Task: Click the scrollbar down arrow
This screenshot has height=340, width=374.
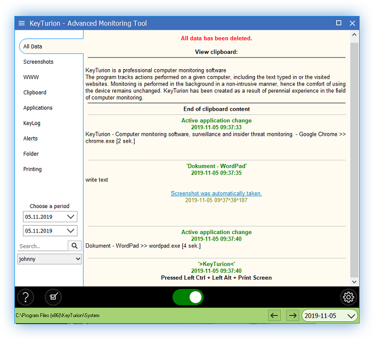Action: (354, 282)
